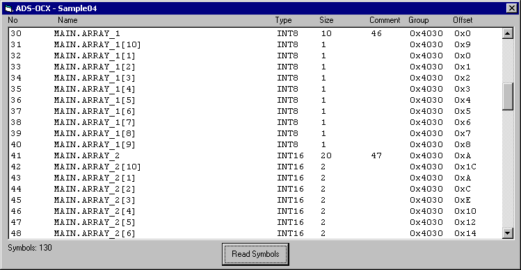Click INT16 type in row 41

pyautogui.click(x=290, y=155)
